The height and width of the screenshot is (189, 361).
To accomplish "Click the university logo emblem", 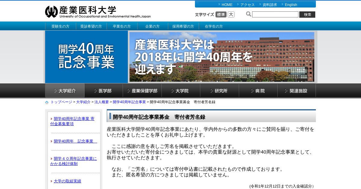I will pos(51,12).
